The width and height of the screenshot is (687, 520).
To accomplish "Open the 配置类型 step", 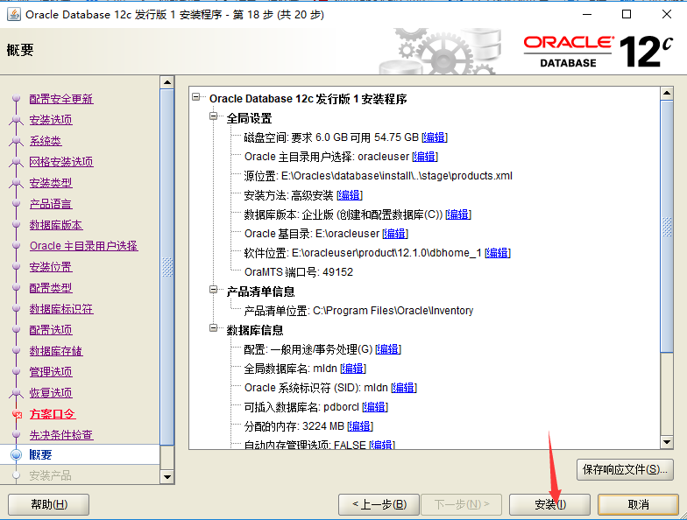I will pos(51,288).
